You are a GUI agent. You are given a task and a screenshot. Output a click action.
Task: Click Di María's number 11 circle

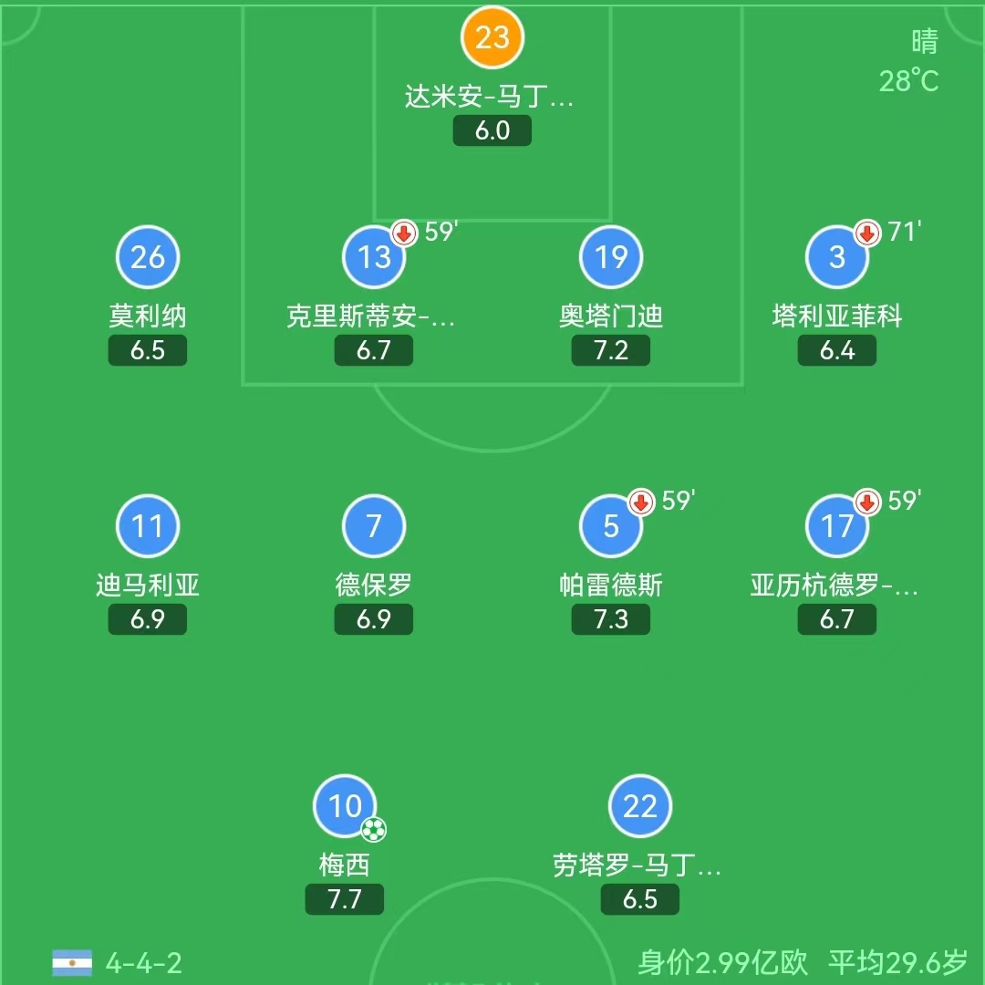click(x=148, y=525)
